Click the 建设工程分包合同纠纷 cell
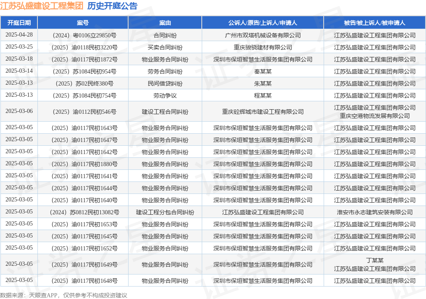 165,213
